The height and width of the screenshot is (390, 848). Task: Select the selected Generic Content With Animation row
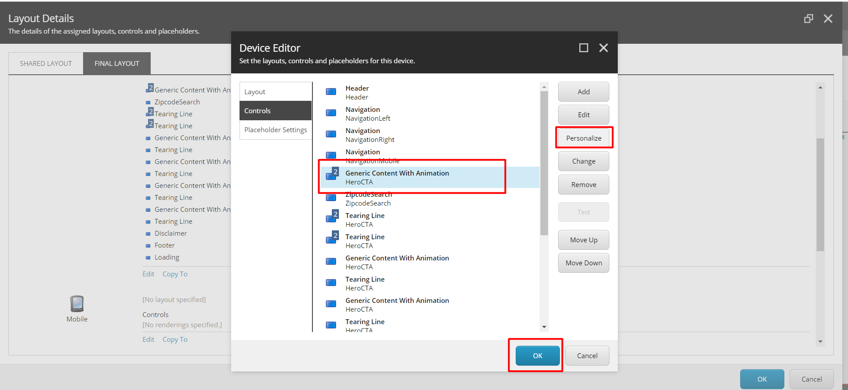pyautogui.click(x=430, y=177)
